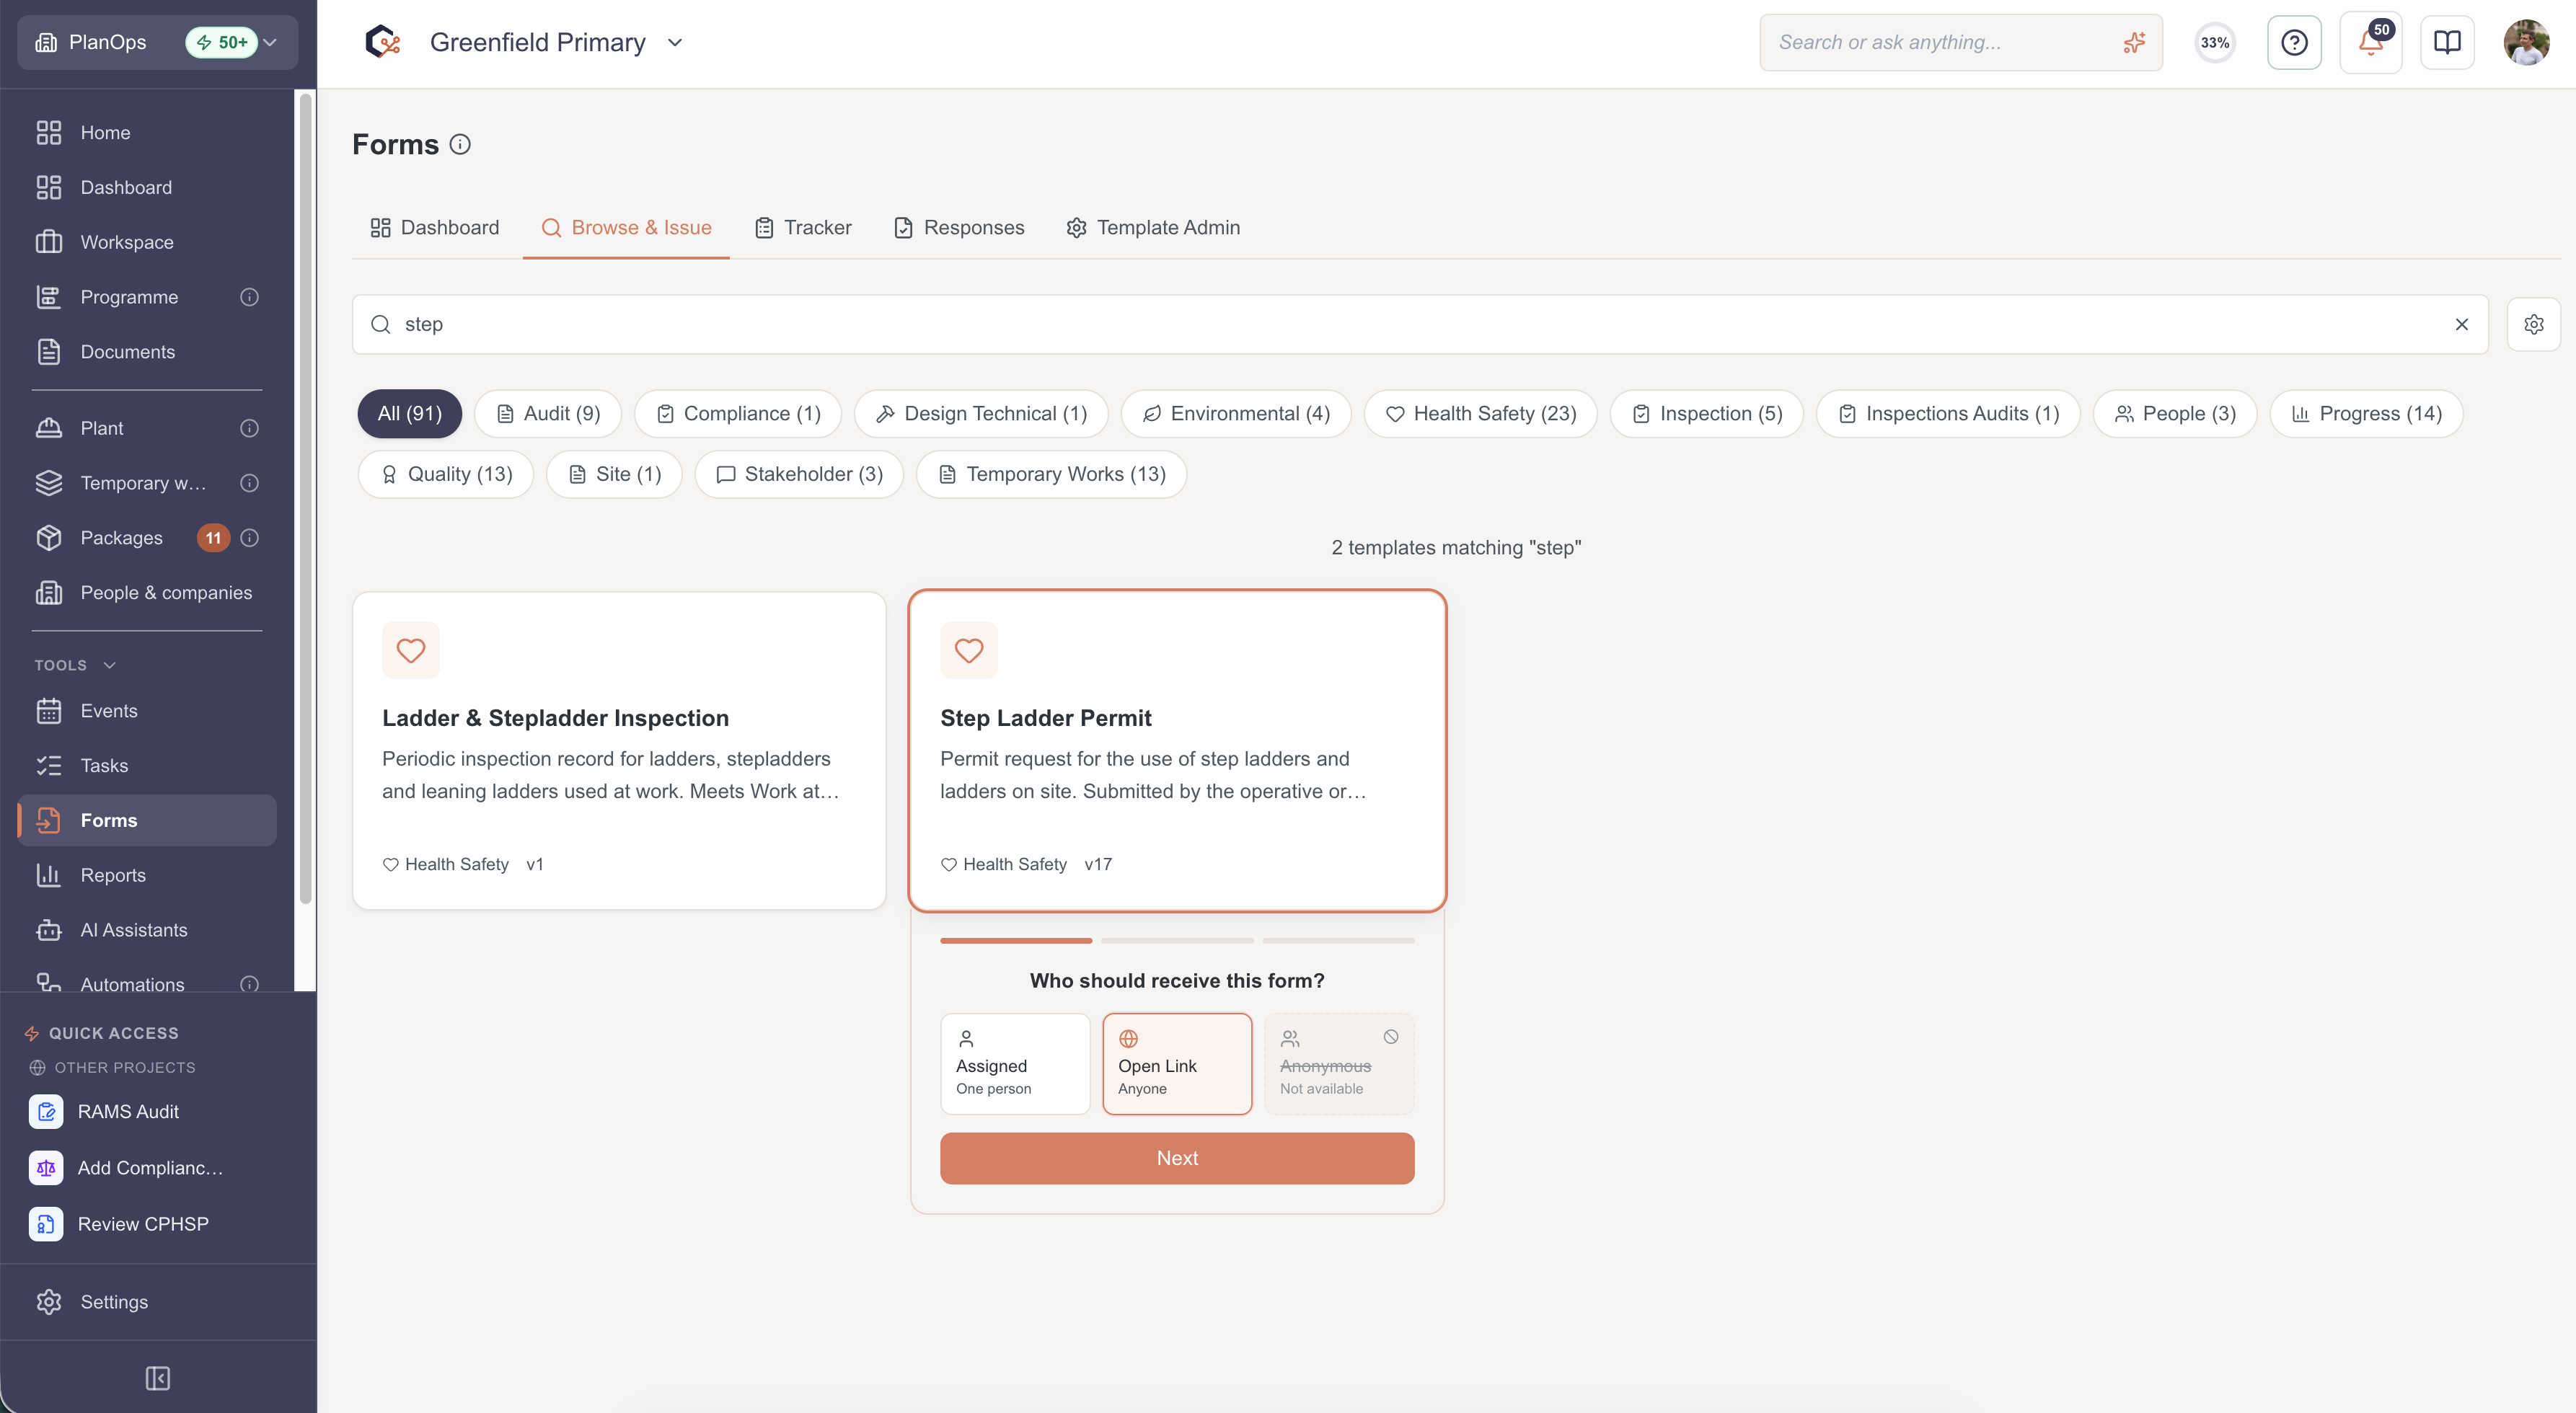Open Reports in the sidebar

(147, 875)
